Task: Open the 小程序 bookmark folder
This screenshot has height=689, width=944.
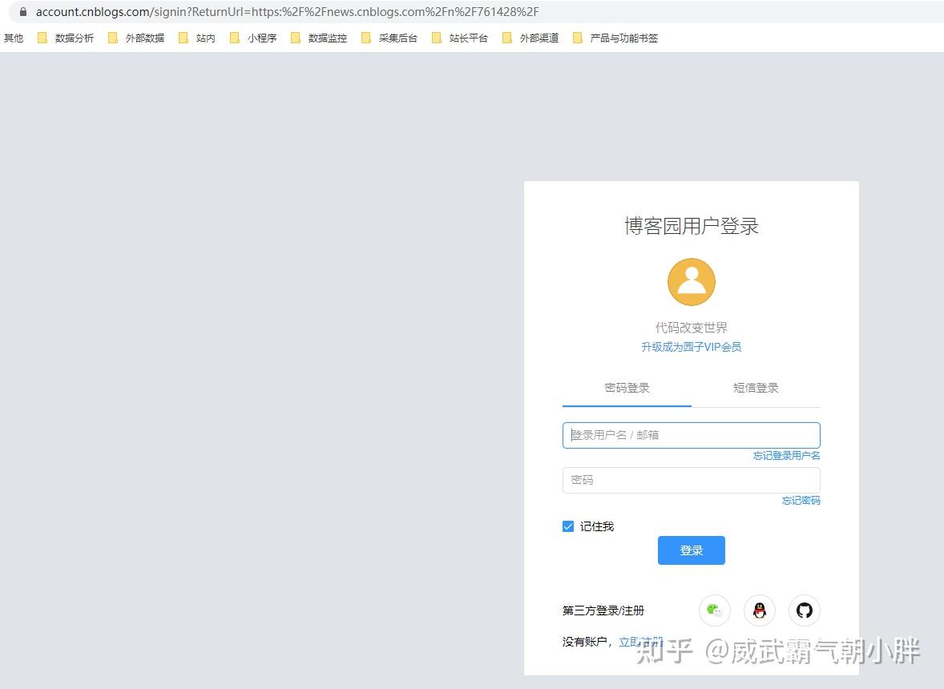Action: click(x=253, y=38)
